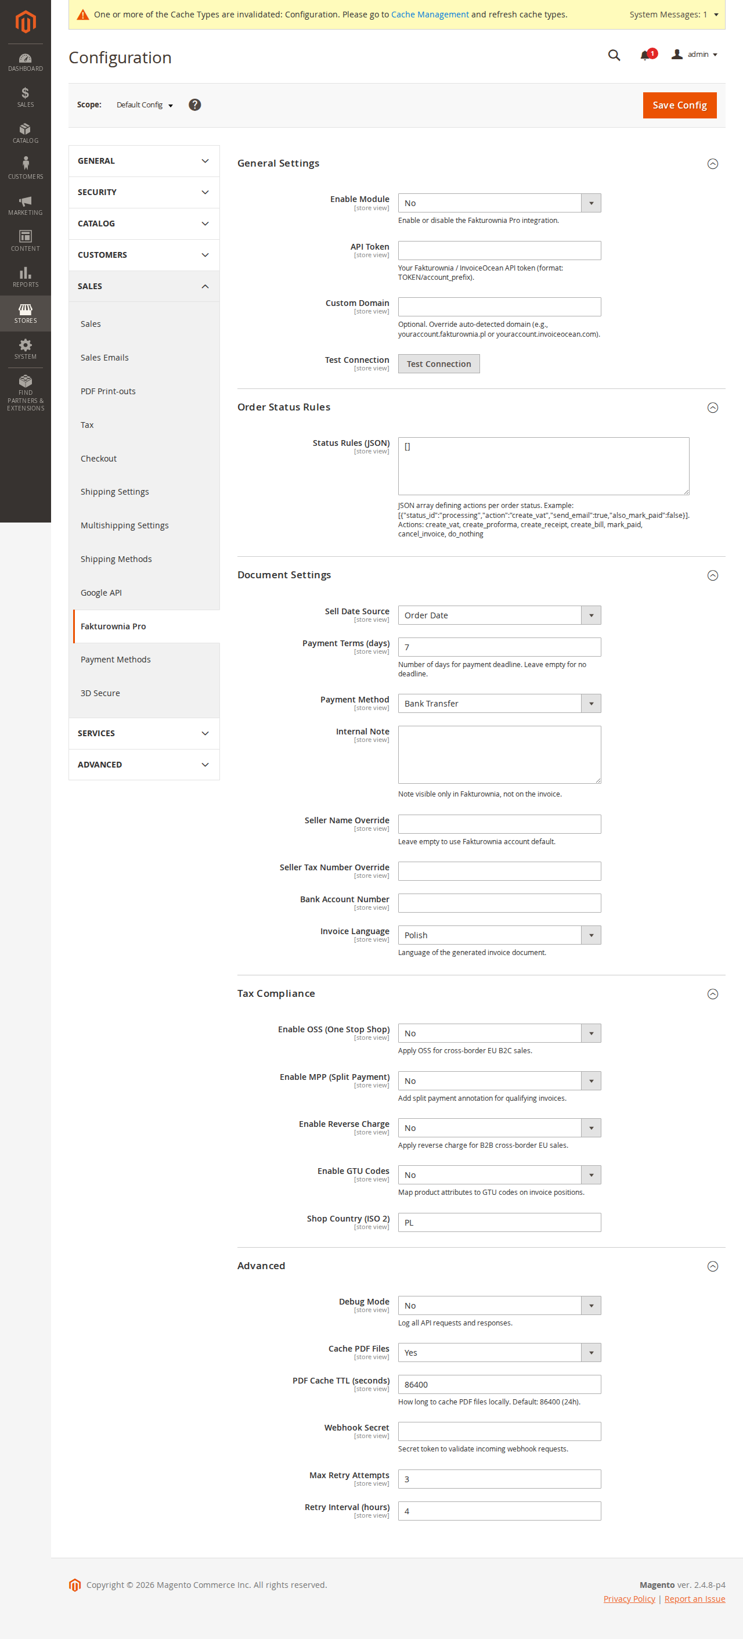Click the scope help question mark icon

tap(194, 105)
